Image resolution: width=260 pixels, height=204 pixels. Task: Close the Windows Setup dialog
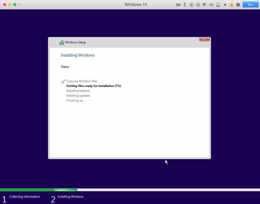204,39
